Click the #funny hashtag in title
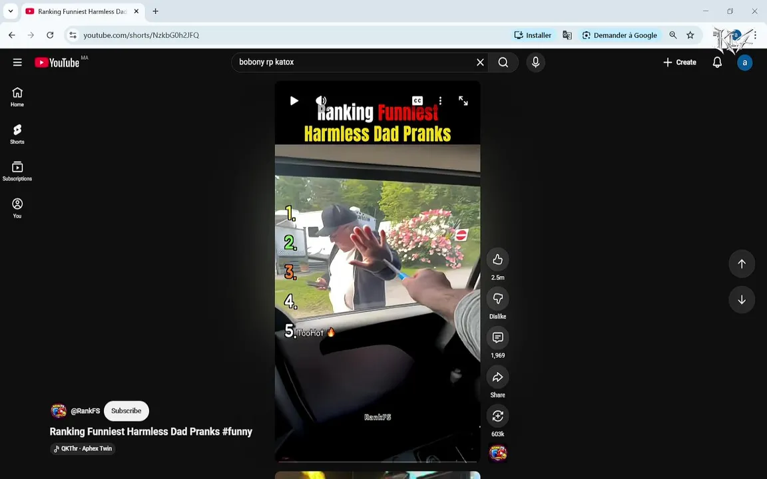 click(237, 432)
